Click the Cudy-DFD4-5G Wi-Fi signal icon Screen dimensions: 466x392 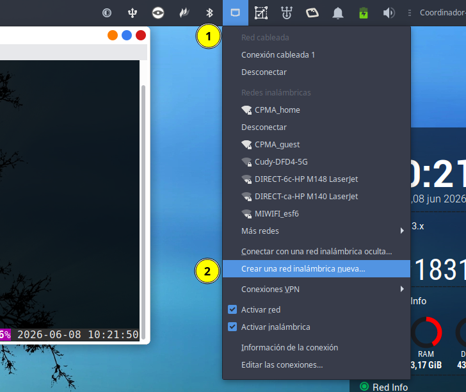[x=246, y=162]
